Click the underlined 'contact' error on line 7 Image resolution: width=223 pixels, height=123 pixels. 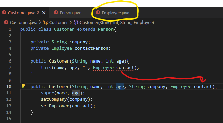(x=125, y=68)
